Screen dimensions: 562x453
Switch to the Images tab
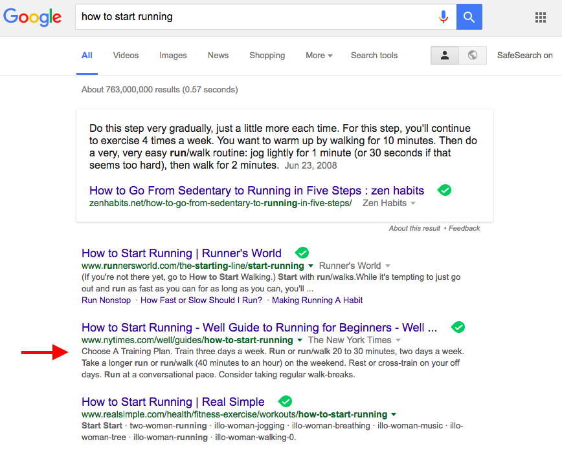pyautogui.click(x=173, y=56)
